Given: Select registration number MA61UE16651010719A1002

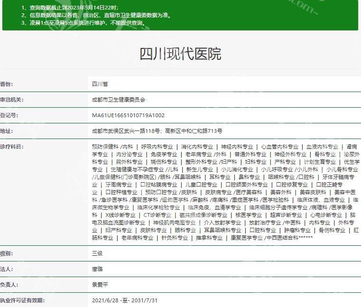Looking at the screenshot, I should click(128, 115).
